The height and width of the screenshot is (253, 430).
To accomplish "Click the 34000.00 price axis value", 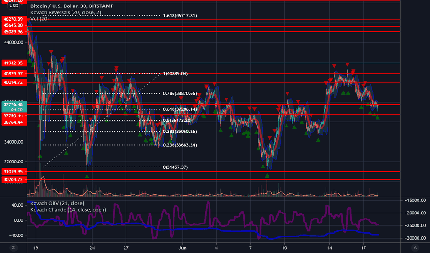I will click(13, 142).
